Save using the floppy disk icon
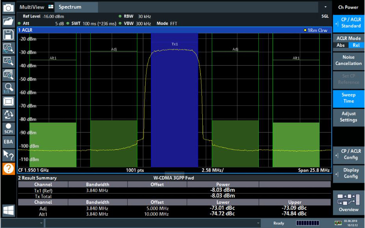Screen dimensions: 365x228 coord(8,34)
